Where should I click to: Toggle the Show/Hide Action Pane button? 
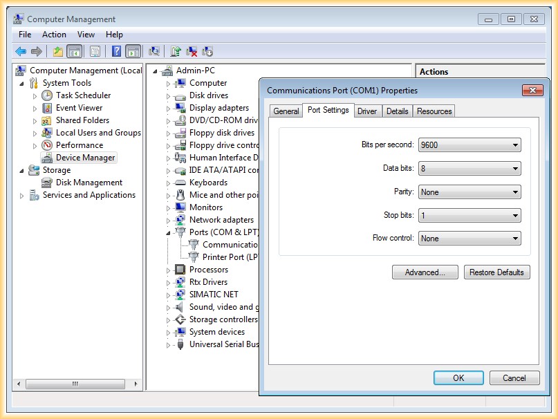[x=133, y=51]
